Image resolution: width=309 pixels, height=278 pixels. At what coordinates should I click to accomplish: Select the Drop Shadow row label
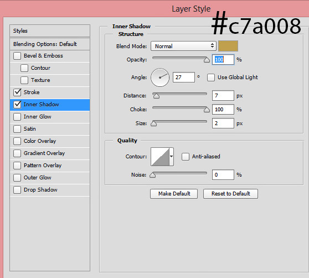(x=40, y=190)
